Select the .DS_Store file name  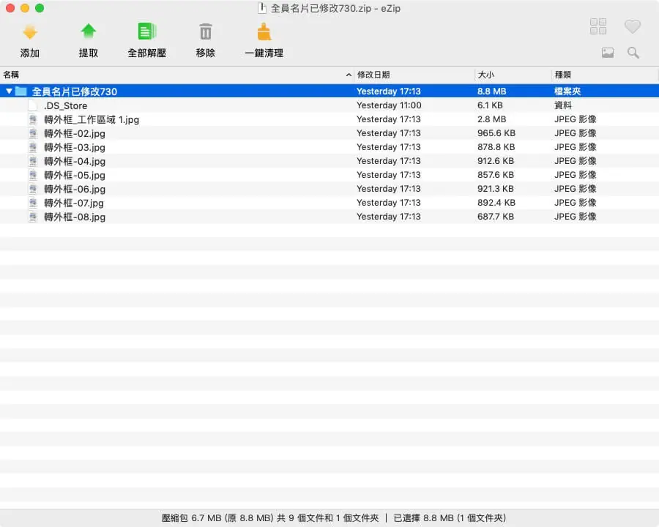click(x=66, y=105)
